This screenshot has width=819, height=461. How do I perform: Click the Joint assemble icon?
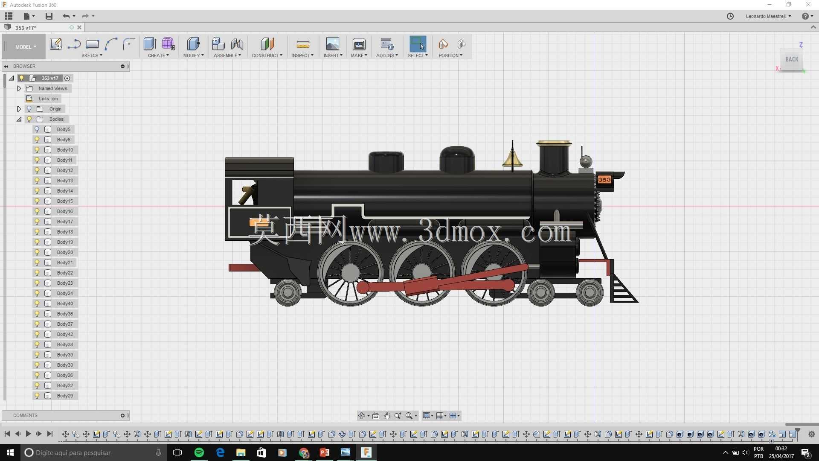[x=237, y=44]
